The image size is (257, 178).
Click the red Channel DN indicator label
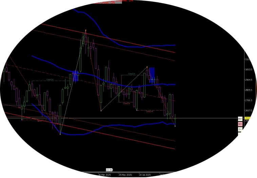[124, 1]
